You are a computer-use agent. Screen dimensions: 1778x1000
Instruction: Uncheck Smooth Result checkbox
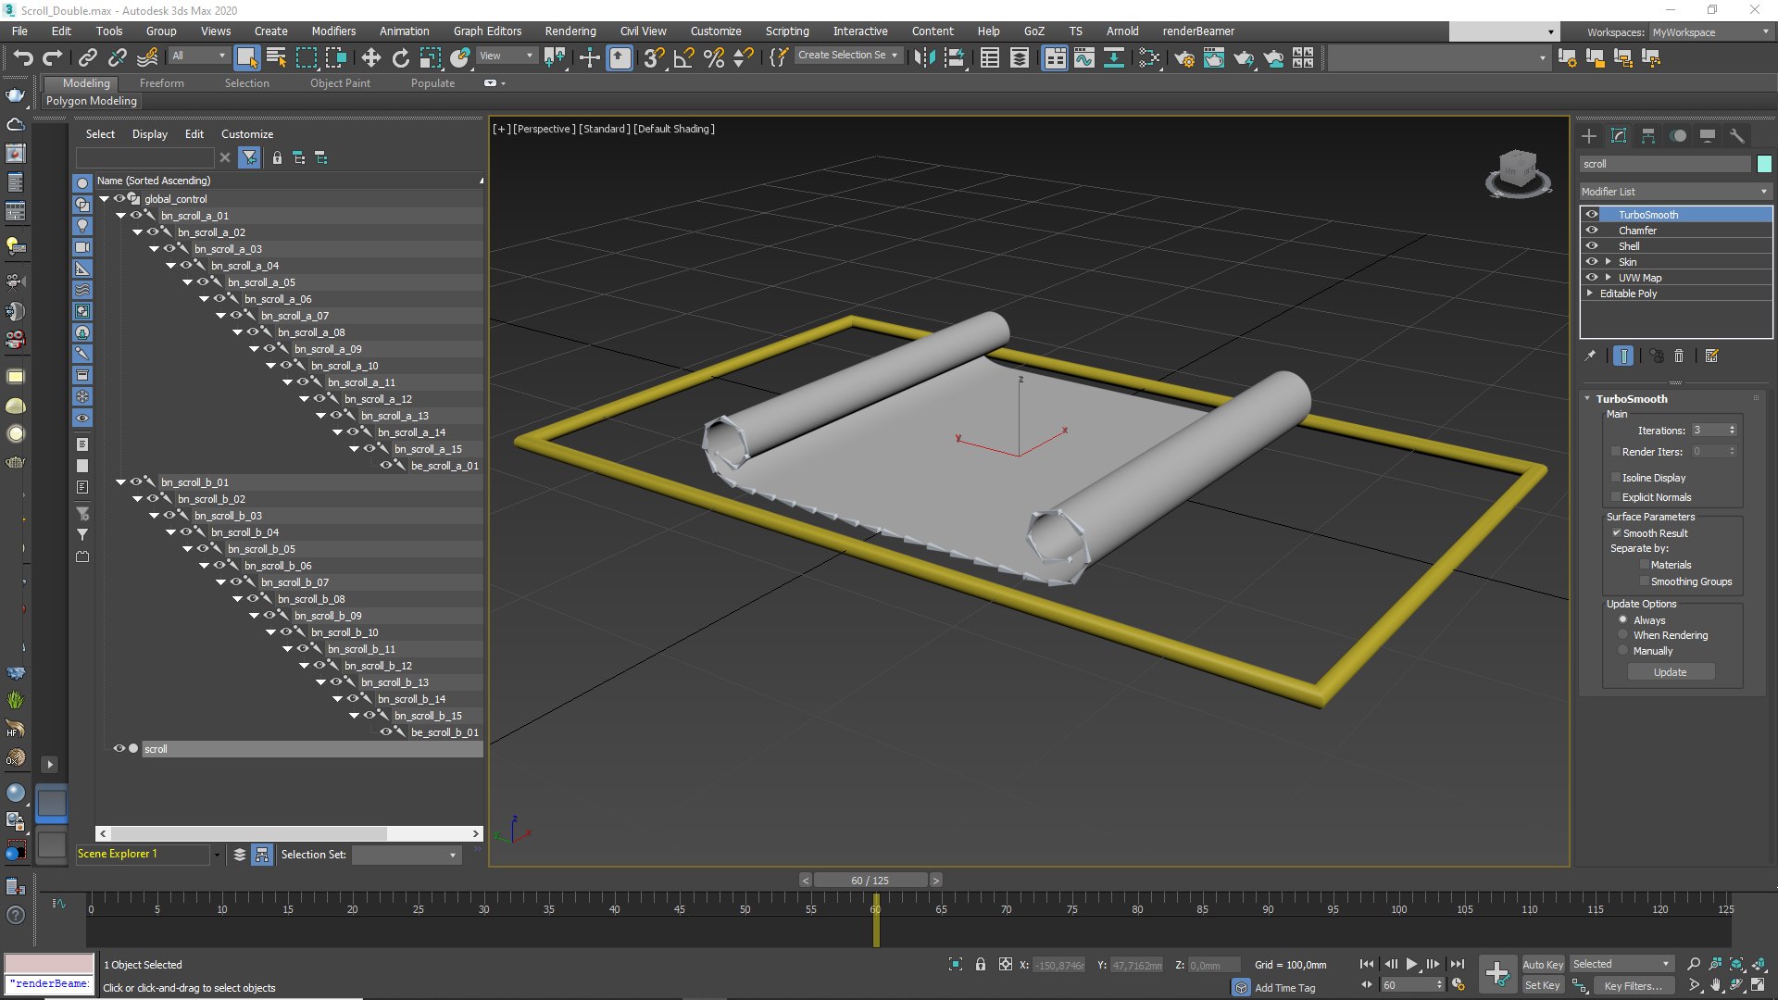[x=1616, y=533]
